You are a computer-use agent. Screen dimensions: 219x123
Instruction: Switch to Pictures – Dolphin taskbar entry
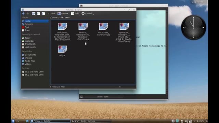pos(50,121)
